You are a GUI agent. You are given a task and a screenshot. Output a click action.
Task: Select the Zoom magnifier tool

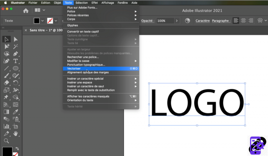pyautogui.click(x=6, y=141)
